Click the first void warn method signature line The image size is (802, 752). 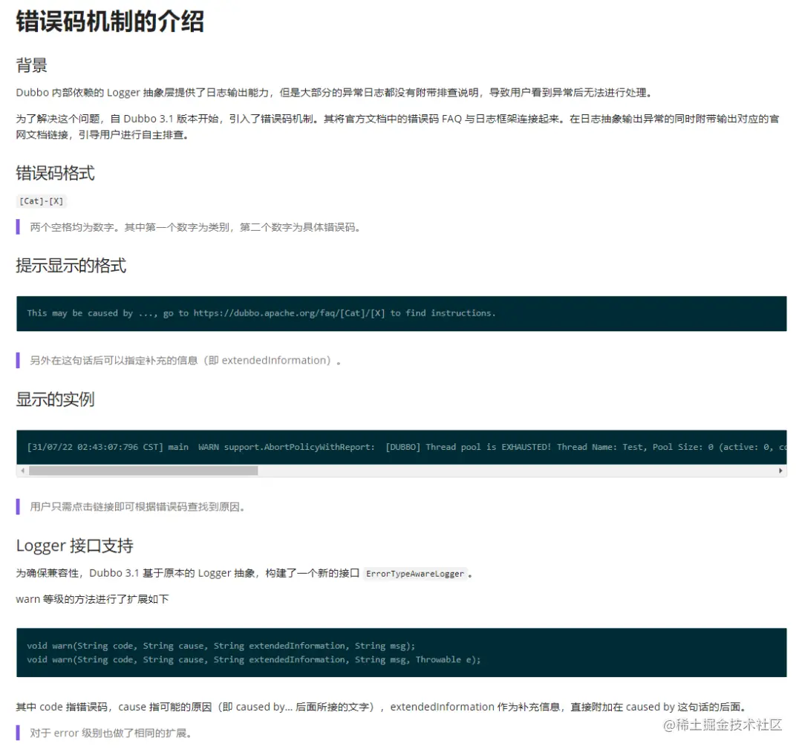click(x=221, y=646)
